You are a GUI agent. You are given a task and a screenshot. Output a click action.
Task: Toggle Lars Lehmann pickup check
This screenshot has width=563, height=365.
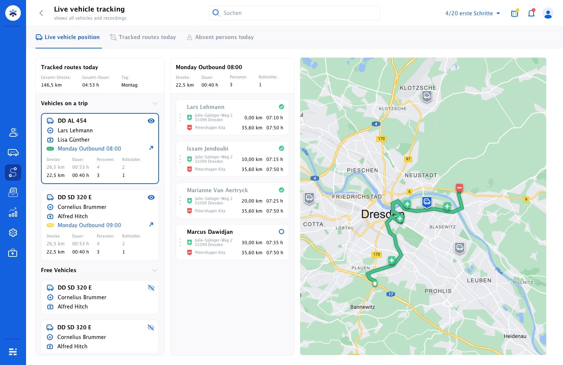tap(281, 107)
